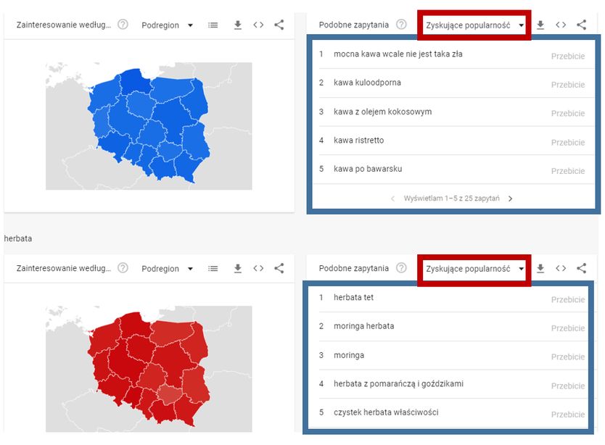
Task: Open embed code for the kawa map
Action: pyautogui.click(x=258, y=24)
